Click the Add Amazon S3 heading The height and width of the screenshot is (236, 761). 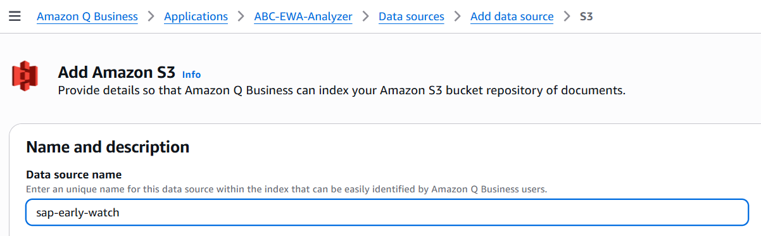pyautogui.click(x=116, y=72)
